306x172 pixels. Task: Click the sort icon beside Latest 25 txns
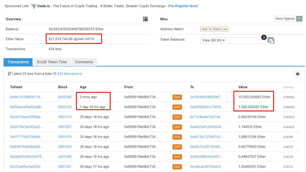(x=9, y=74)
